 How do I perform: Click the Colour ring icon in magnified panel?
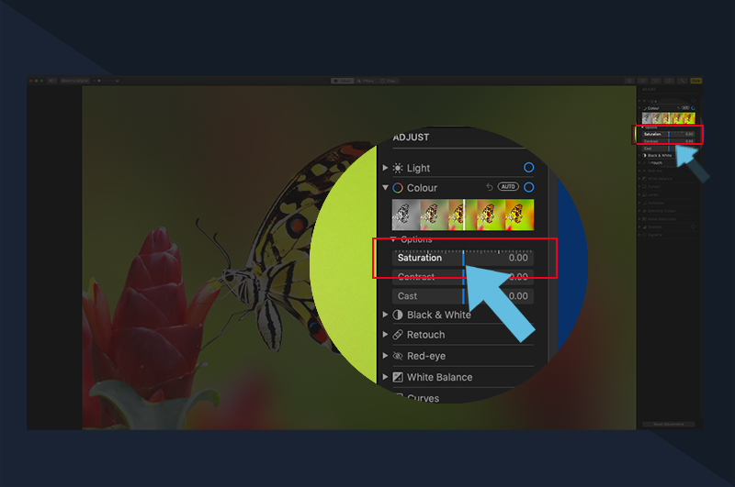pos(398,188)
